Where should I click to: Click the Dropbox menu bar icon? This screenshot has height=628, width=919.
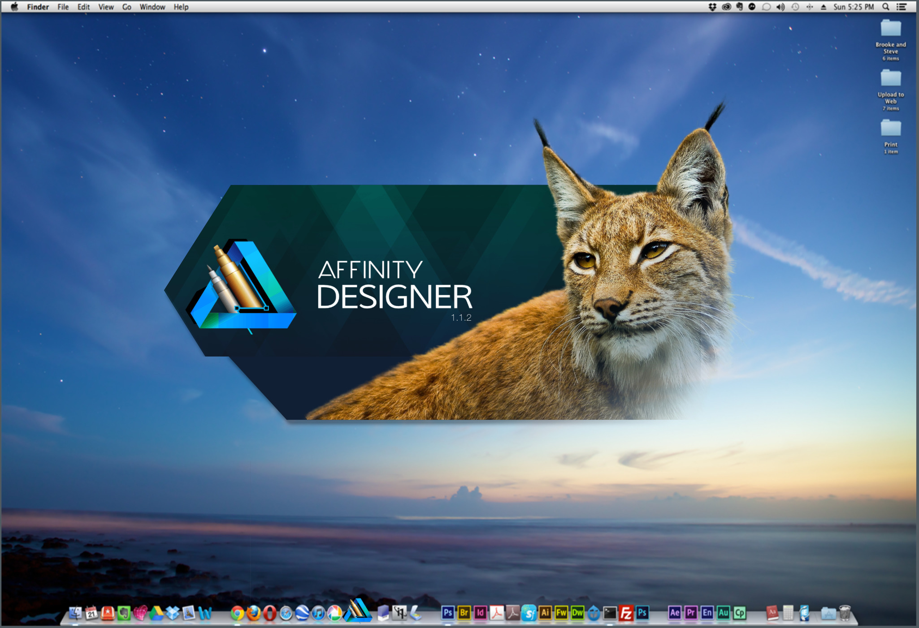712,7
